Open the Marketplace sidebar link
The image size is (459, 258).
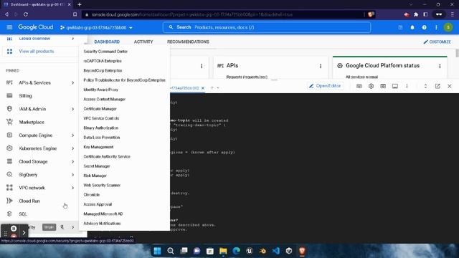32,122
